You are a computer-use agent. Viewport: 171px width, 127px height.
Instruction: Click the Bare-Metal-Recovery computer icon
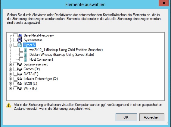pos(20,35)
